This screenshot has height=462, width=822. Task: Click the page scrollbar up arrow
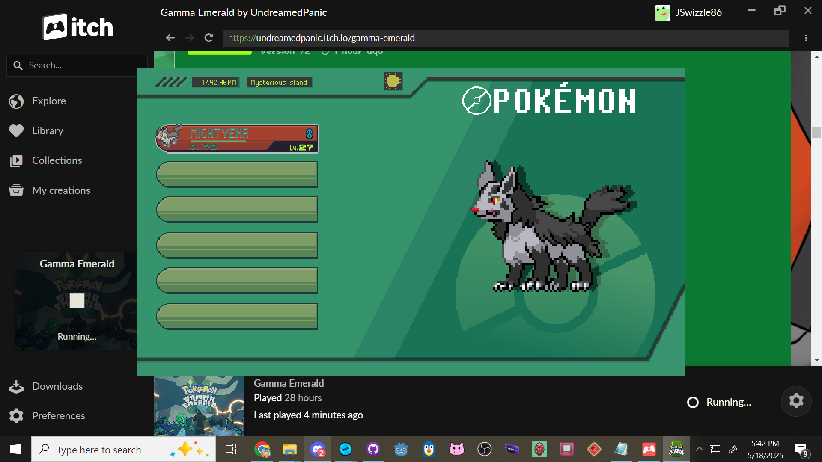point(816,56)
